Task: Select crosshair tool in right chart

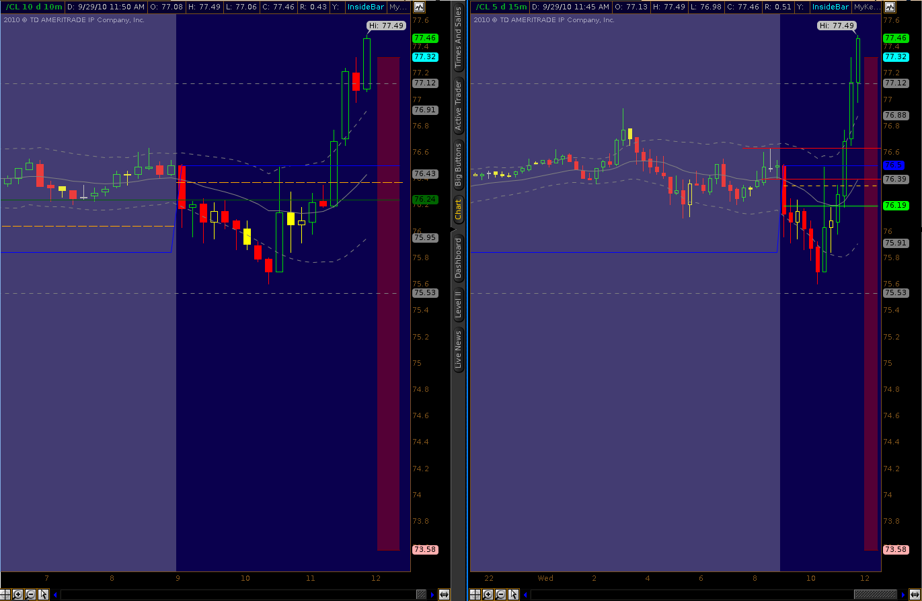Action: click(475, 594)
